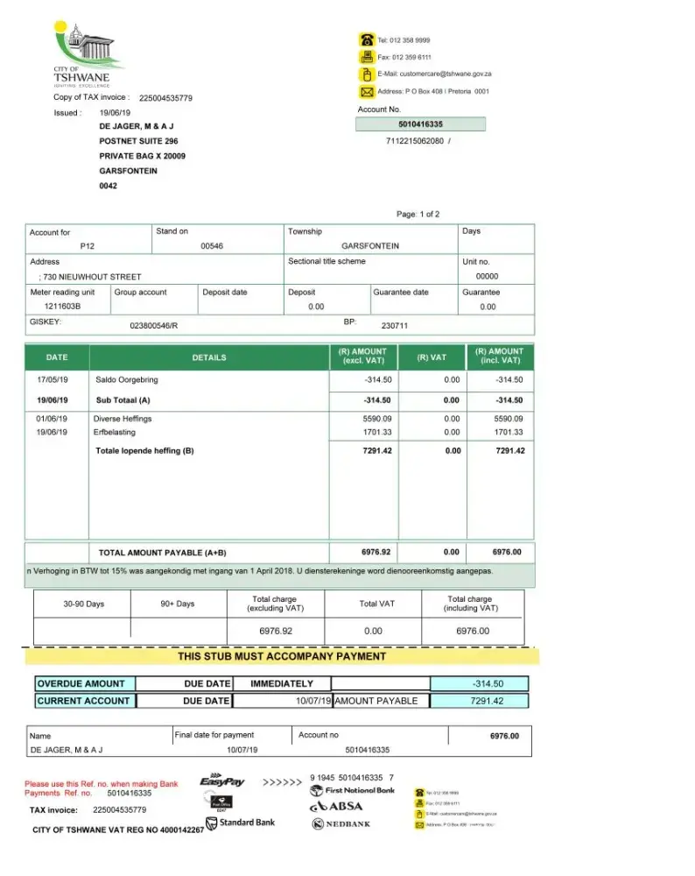Click the yellow stub payment banner

282,656
